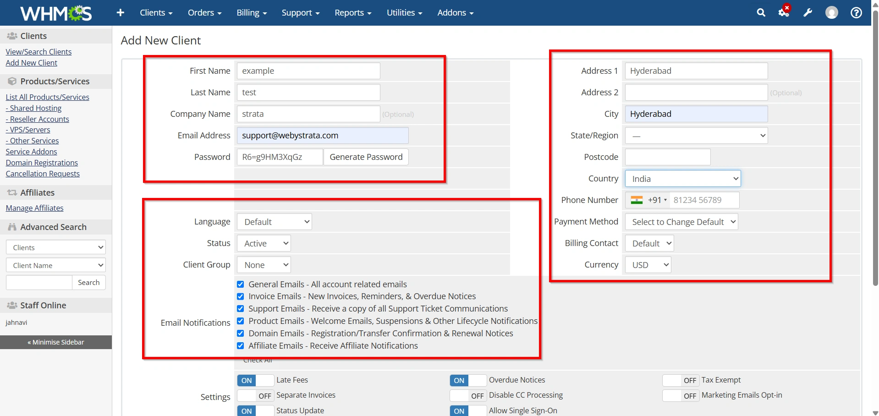The height and width of the screenshot is (416, 879).
Task: Switch the Allow Single Sign-On toggle
Action: (468, 411)
